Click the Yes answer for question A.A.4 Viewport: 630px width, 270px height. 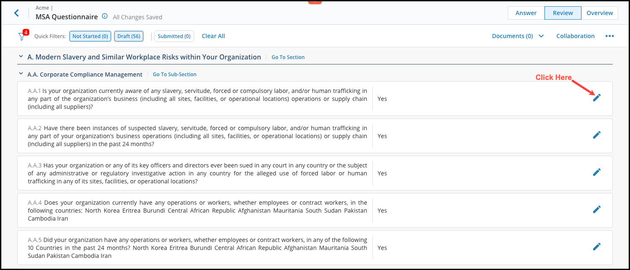pos(382,211)
